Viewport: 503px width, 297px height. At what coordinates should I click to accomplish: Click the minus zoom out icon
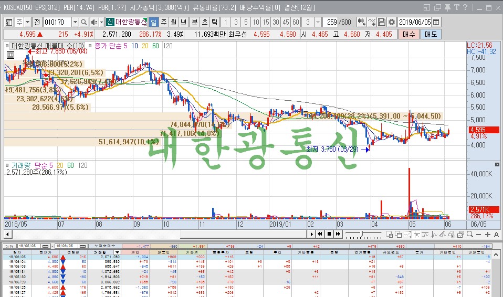[x=479, y=235]
